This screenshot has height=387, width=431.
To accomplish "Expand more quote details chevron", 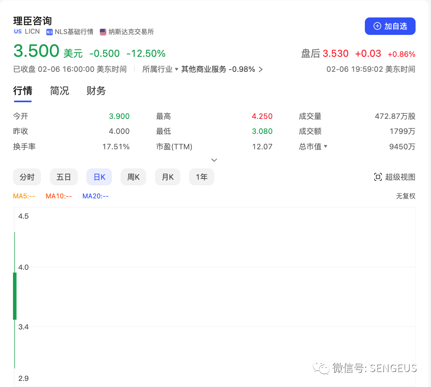I will (x=214, y=160).
